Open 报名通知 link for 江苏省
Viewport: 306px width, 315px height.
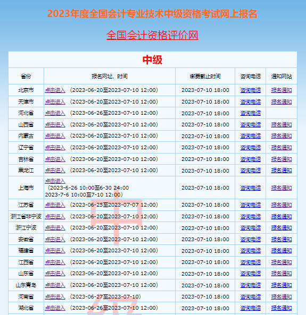click(x=281, y=205)
